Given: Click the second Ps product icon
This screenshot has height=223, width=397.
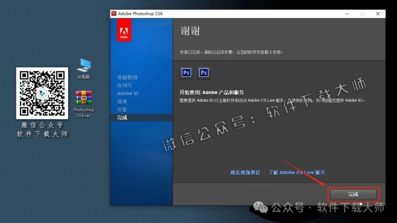Looking at the screenshot, I should coord(204,73).
